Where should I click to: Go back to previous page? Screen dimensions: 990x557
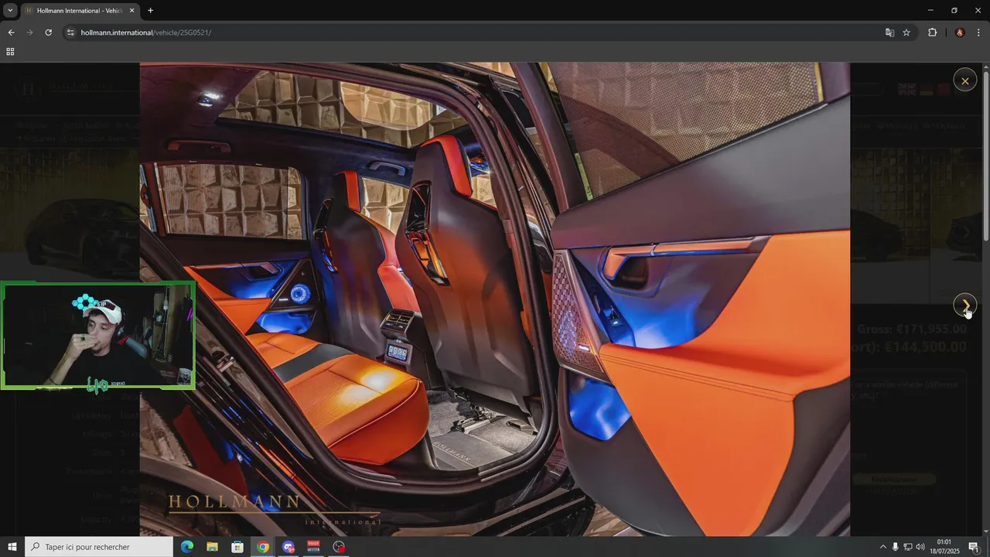11,32
